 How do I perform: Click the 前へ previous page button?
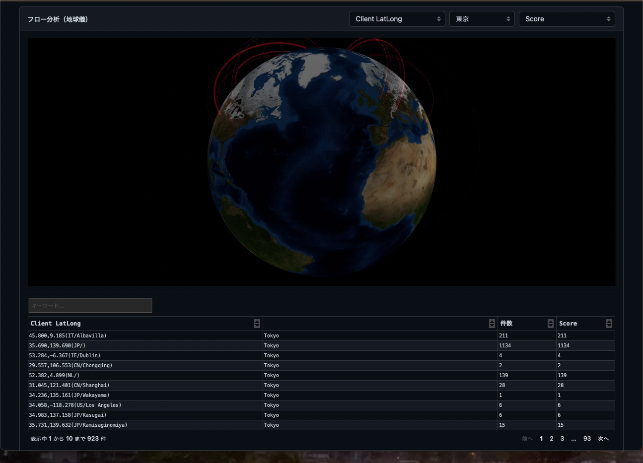pyautogui.click(x=527, y=439)
